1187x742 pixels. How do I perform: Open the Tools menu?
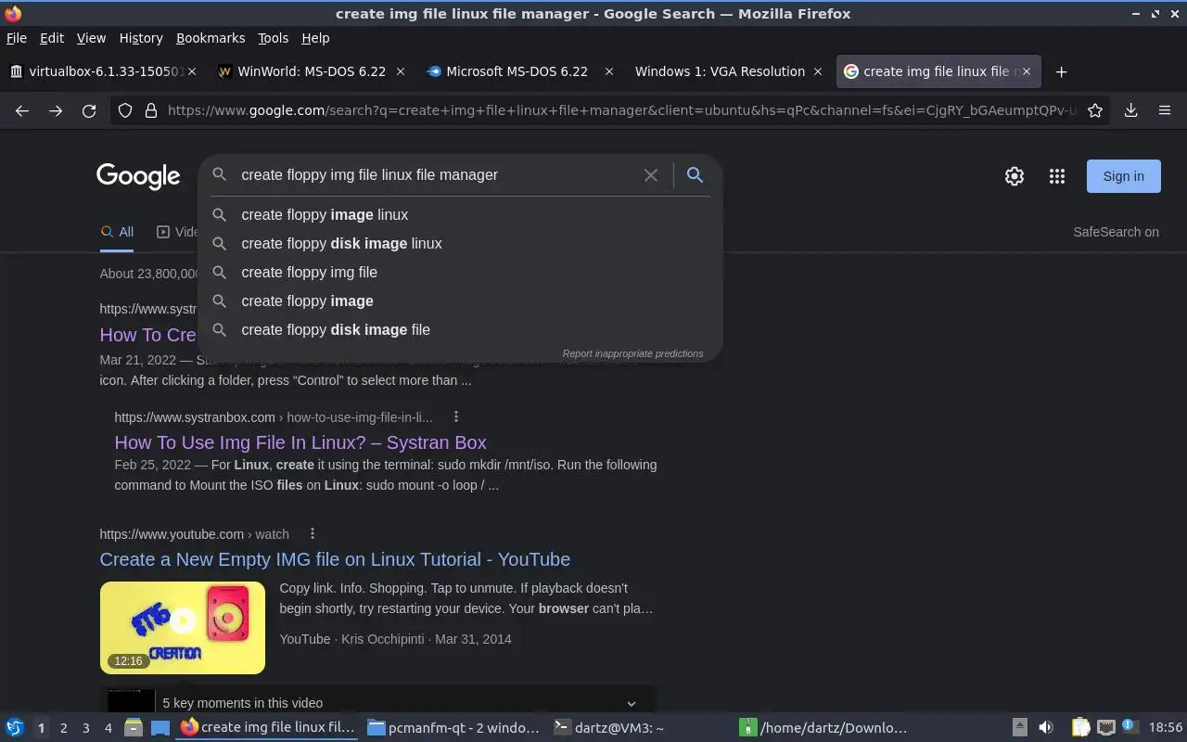click(273, 38)
